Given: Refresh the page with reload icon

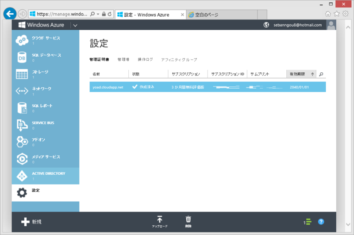Looking at the screenshot, I should pos(110,14).
